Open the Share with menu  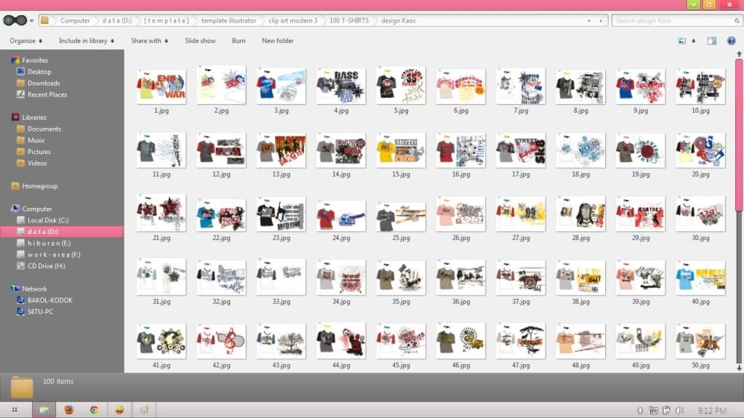pyautogui.click(x=150, y=41)
